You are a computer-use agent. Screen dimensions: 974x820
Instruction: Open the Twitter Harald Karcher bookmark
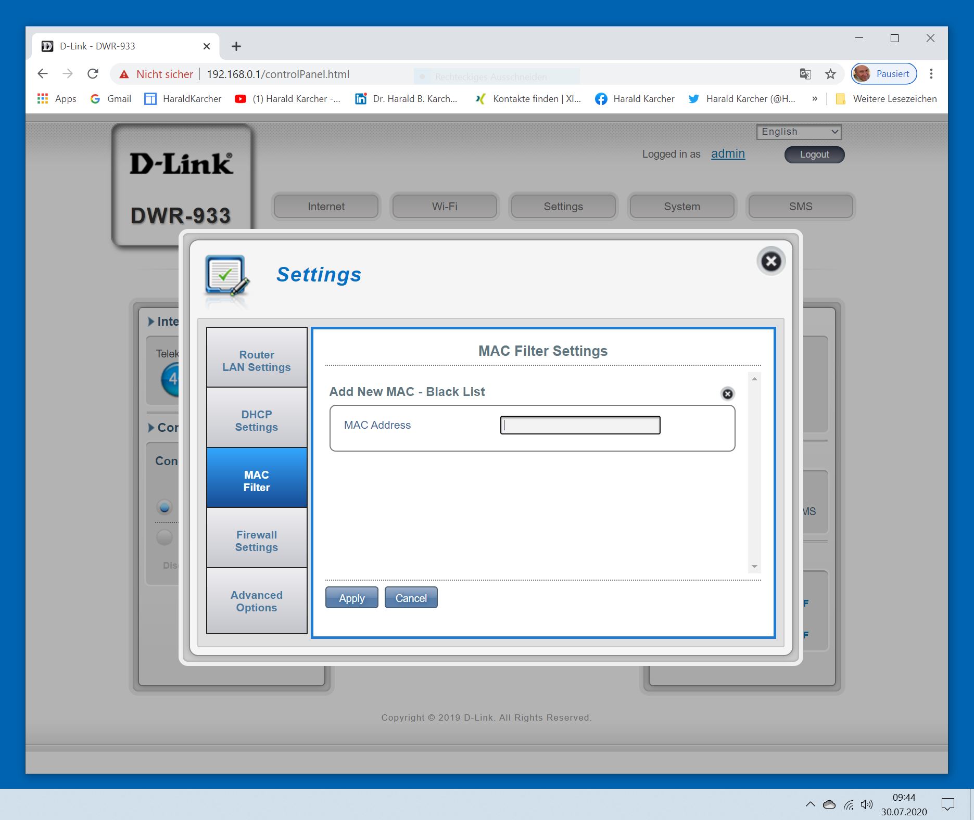click(742, 99)
